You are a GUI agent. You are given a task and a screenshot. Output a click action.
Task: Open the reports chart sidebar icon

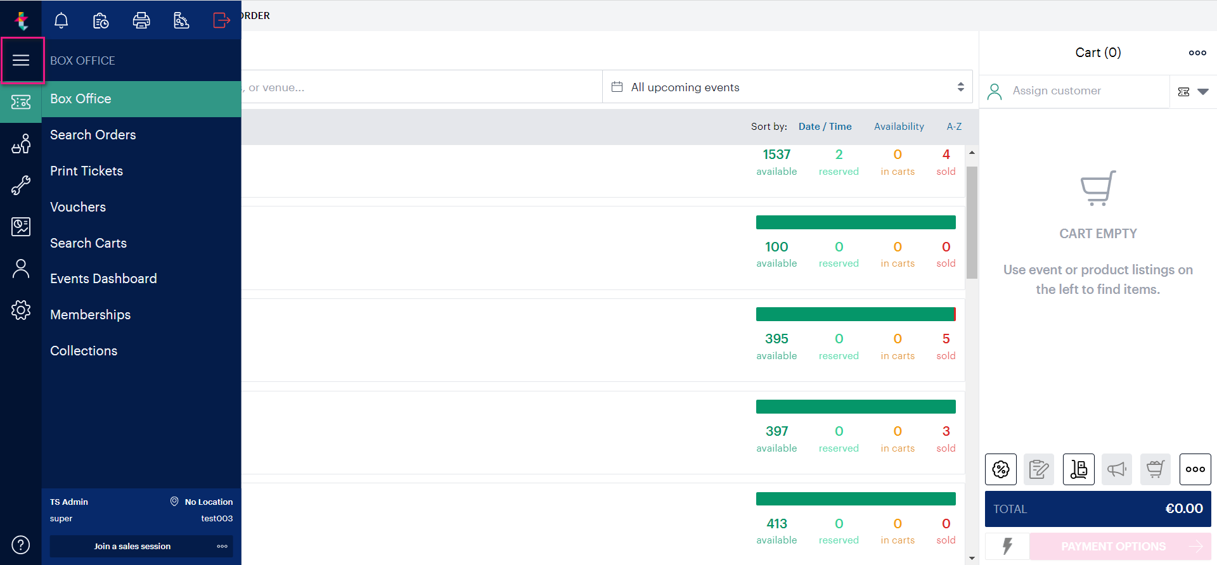21,226
